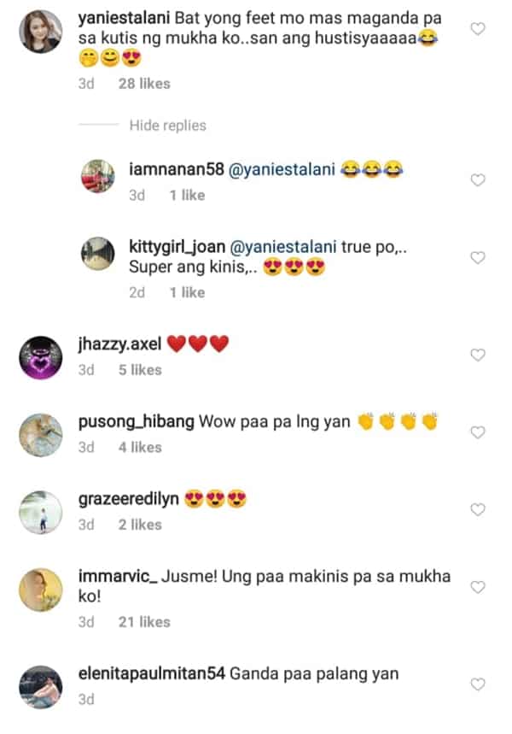Heart elenitapaulmitan54's comment
512x734 pixels.
click(x=477, y=684)
